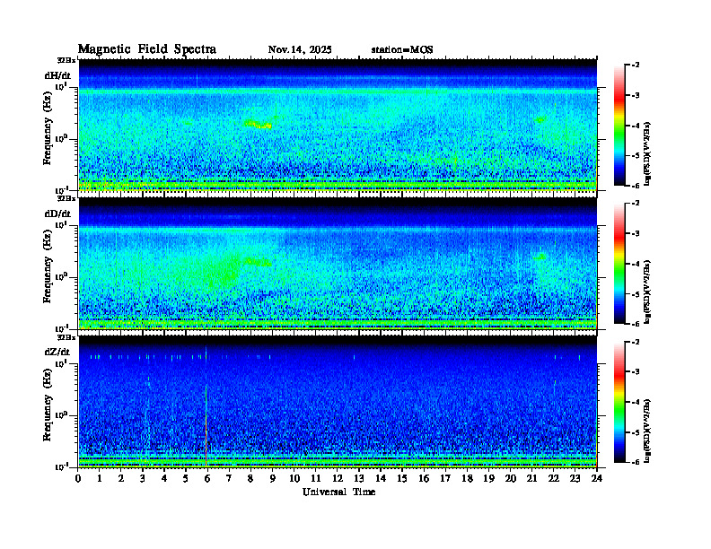
Task: Click the "32Hz" label above dH/dt panel
Action: coord(66,60)
